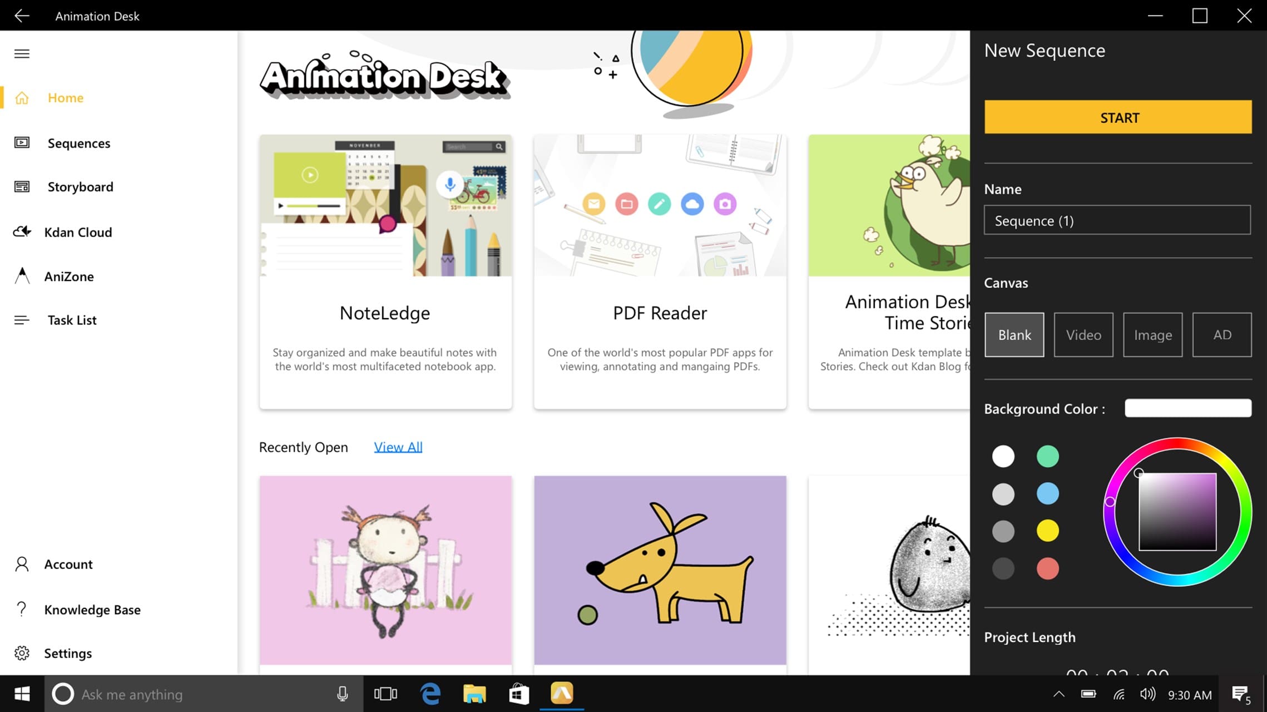1267x712 pixels.
Task: Open the Task List
Action: tap(71, 320)
